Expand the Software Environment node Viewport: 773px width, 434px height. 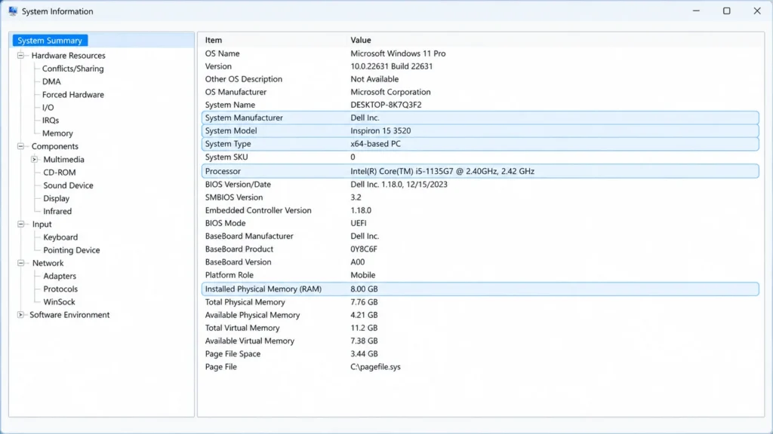click(20, 314)
